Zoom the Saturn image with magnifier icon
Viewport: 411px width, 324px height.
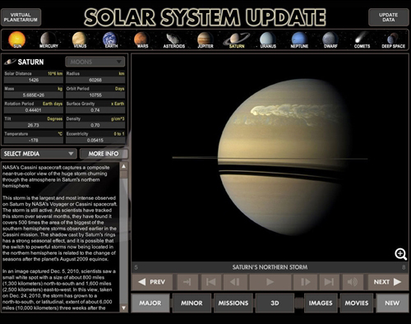click(x=400, y=254)
